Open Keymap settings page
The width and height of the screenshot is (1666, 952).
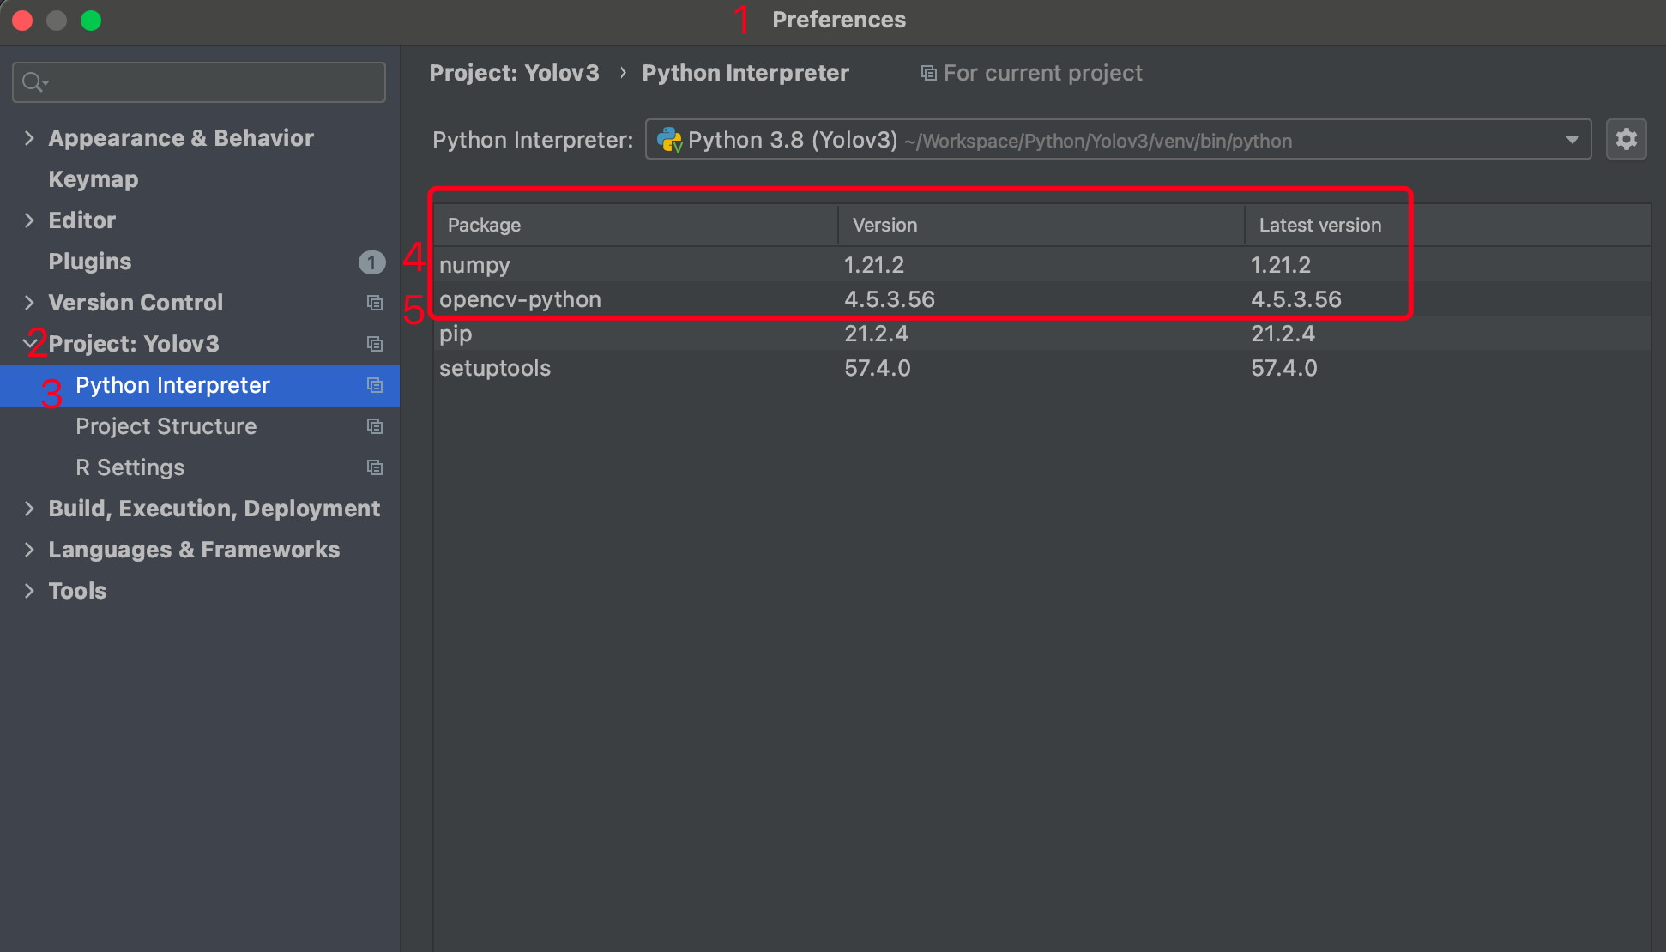coord(93,179)
